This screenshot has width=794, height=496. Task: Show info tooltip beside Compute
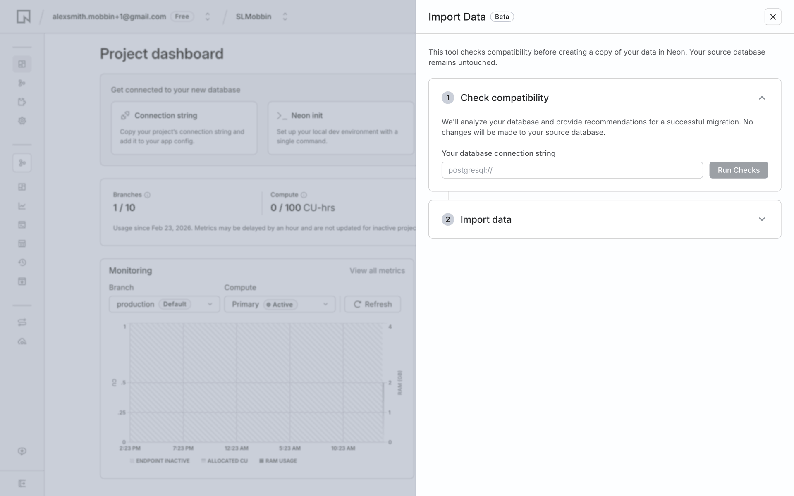click(304, 195)
